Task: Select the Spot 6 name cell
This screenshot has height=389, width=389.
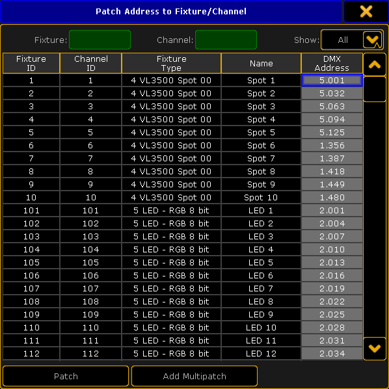Action: (x=261, y=145)
